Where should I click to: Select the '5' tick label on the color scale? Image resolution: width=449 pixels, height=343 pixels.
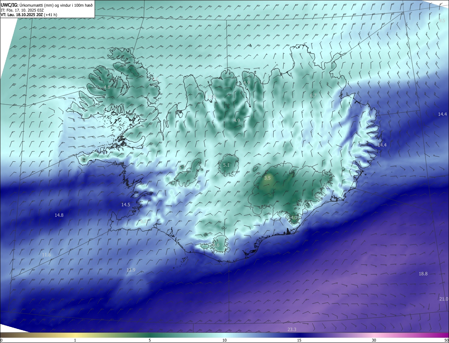point(150,340)
